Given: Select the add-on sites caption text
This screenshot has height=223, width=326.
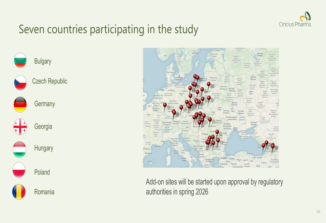Looking at the screenshot, I should click(x=214, y=187).
